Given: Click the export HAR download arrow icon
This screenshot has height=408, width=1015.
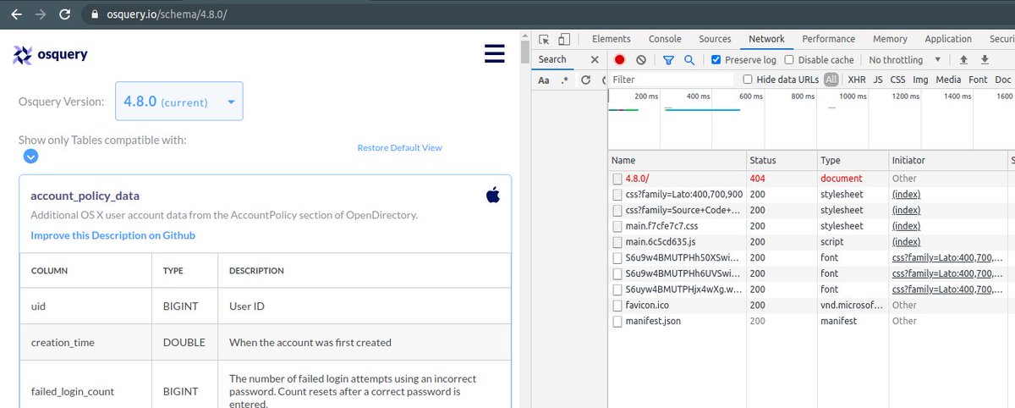Looking at the screenshot, I should point(985,60).
